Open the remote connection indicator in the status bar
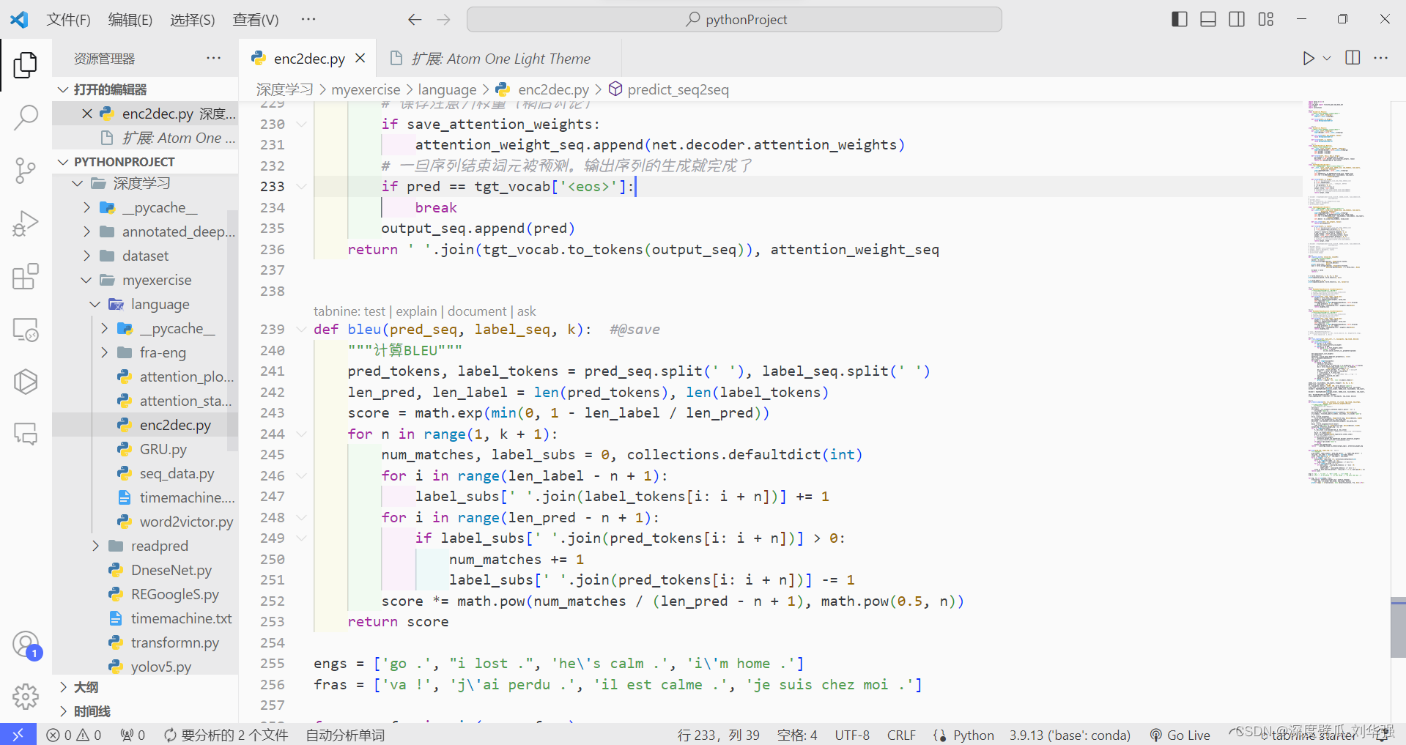1406x745 pixels. (18, 734)
